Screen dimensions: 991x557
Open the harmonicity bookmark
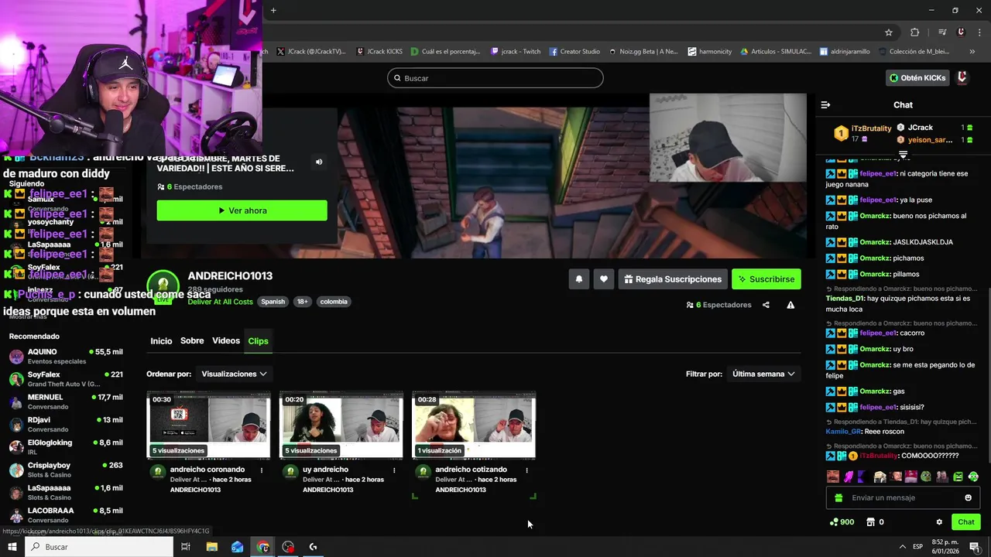(x=709, y=52)
